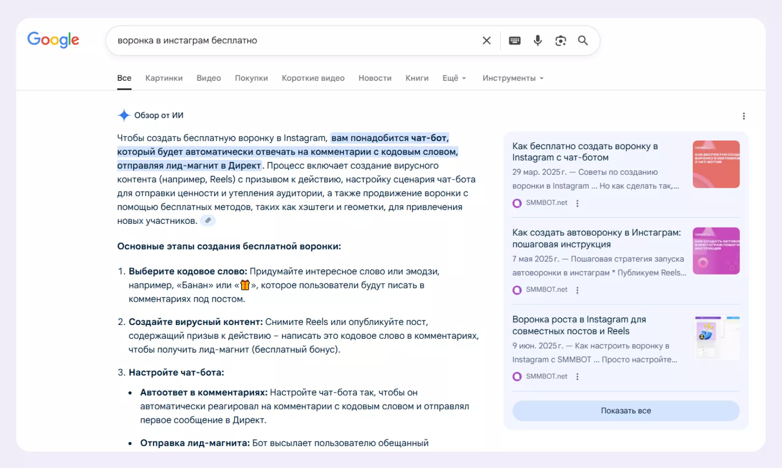Switch to the Картинки tab

click(x=164, y=78)
